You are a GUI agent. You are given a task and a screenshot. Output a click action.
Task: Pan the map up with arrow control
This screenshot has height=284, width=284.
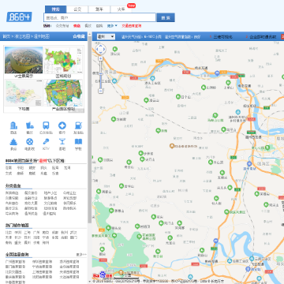pos(101,46)
